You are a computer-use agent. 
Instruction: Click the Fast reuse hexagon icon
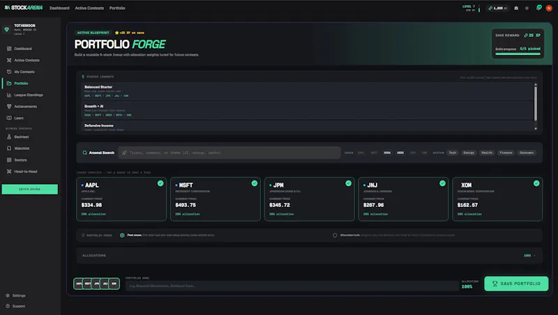[122, 236]
